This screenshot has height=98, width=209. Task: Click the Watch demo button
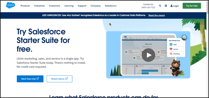pos(59,79)
